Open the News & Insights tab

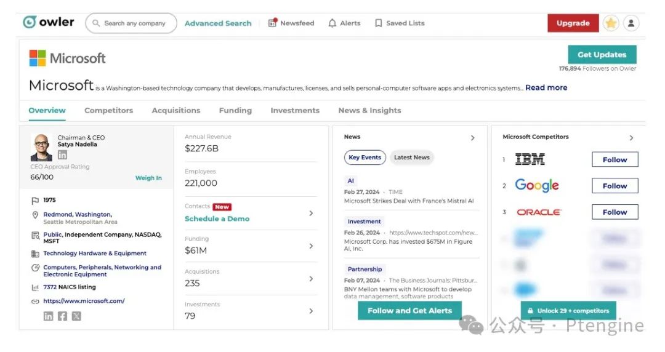pyautogui.click(x=369, y=111)
